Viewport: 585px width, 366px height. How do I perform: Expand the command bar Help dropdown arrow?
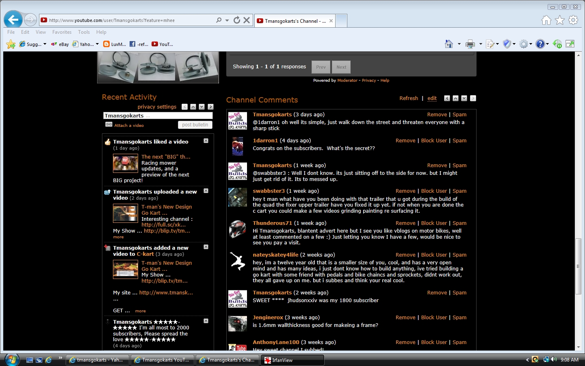coord(547,44)
